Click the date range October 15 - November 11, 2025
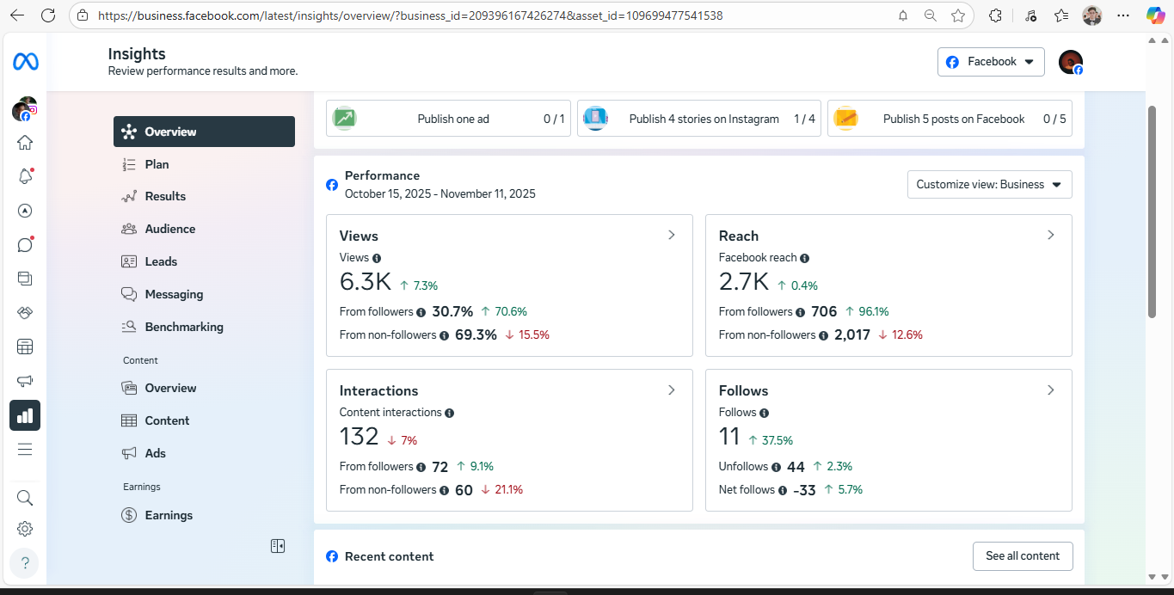This screenshot has height=595, width=1174. coord(440,193)
